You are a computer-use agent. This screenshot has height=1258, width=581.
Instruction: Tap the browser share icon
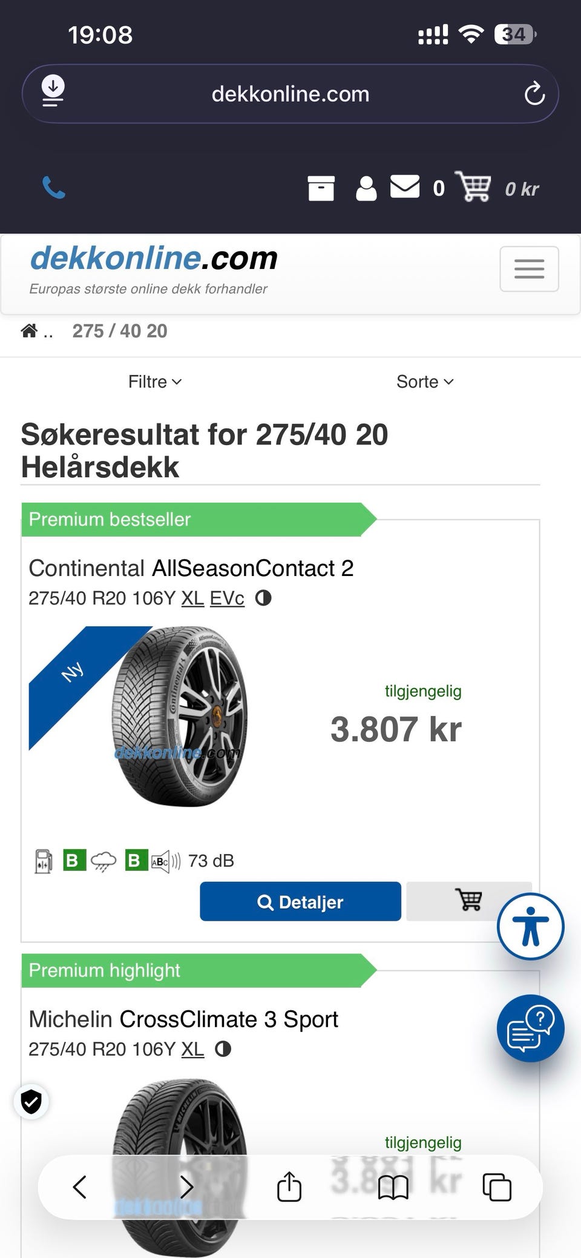(x=289, y=1187)
